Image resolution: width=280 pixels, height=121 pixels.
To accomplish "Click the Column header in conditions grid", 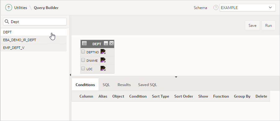I will [86, 96].
